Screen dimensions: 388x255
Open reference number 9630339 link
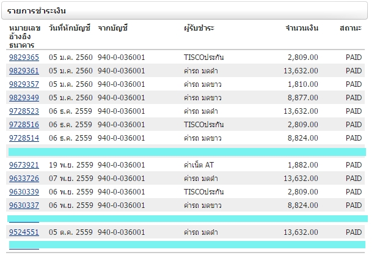click(24, 192)
